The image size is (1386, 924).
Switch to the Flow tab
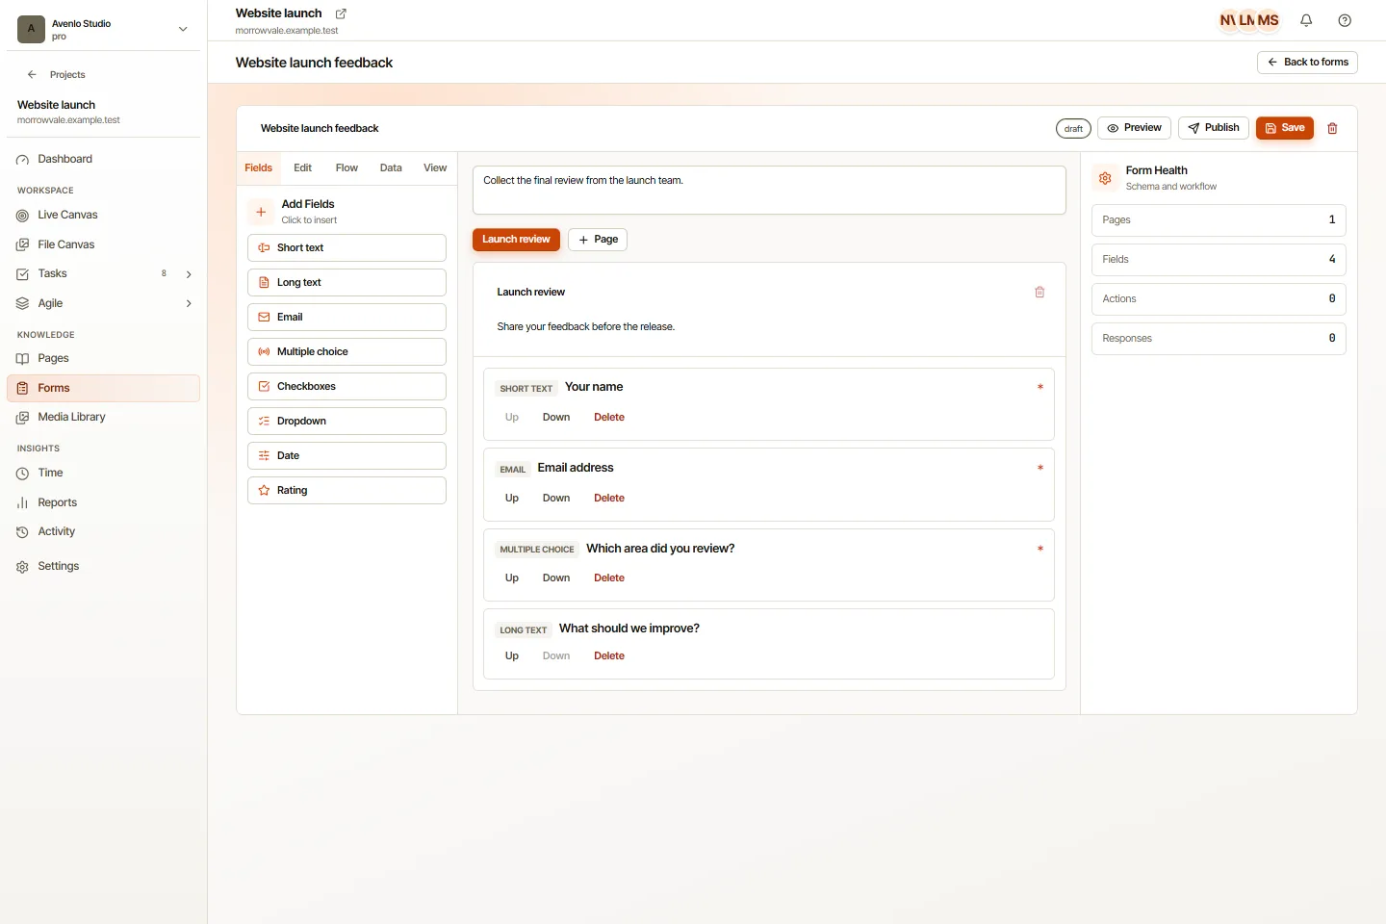(x=346, y=167)
